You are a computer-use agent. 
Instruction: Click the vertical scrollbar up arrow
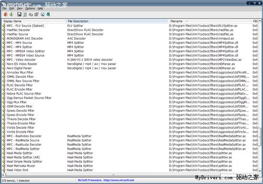coord(260,21)
